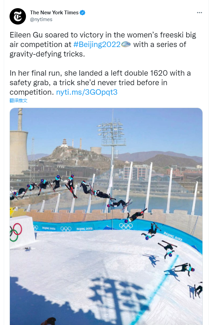This screenshot has width=213, height=325.
Task: Click the Beijing2022 hashtag emoji icon
Action: click(x=126, y=44)
